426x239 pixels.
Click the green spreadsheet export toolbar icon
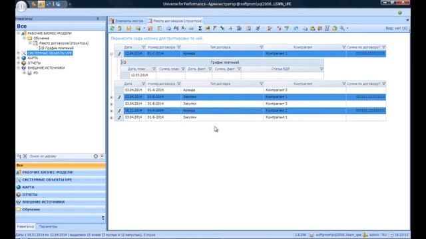point(160,29)
